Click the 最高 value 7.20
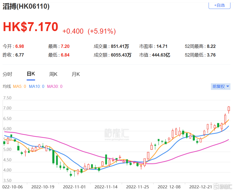Image resolution: width=234 pixels, height=191 pixels. [x=65, y=46]
